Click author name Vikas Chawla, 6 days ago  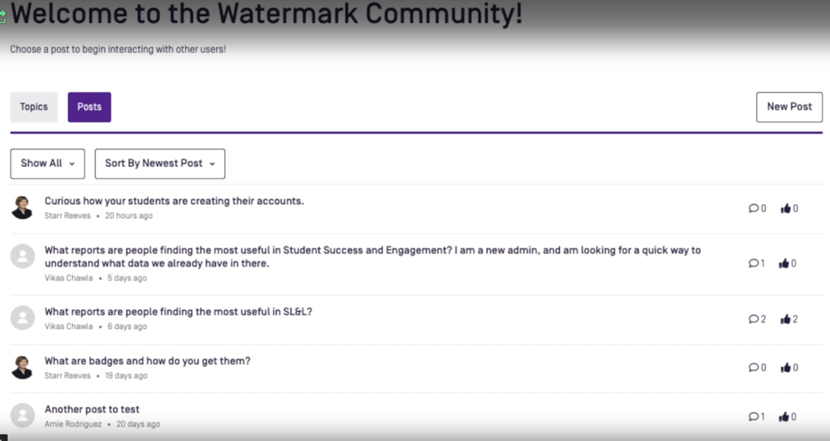point(68,326)
